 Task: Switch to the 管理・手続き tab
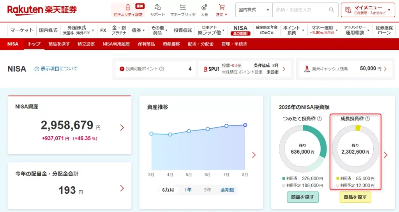[234, 44]
